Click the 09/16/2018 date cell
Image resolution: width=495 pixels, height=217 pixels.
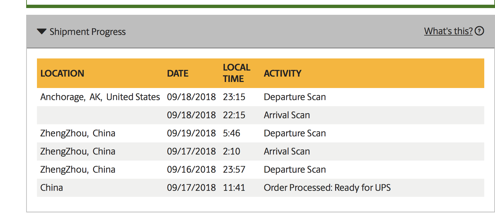191,170
